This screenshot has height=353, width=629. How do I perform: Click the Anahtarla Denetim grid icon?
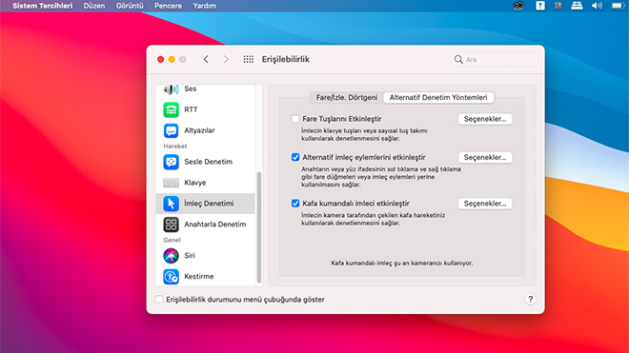(x=171, y=225)
